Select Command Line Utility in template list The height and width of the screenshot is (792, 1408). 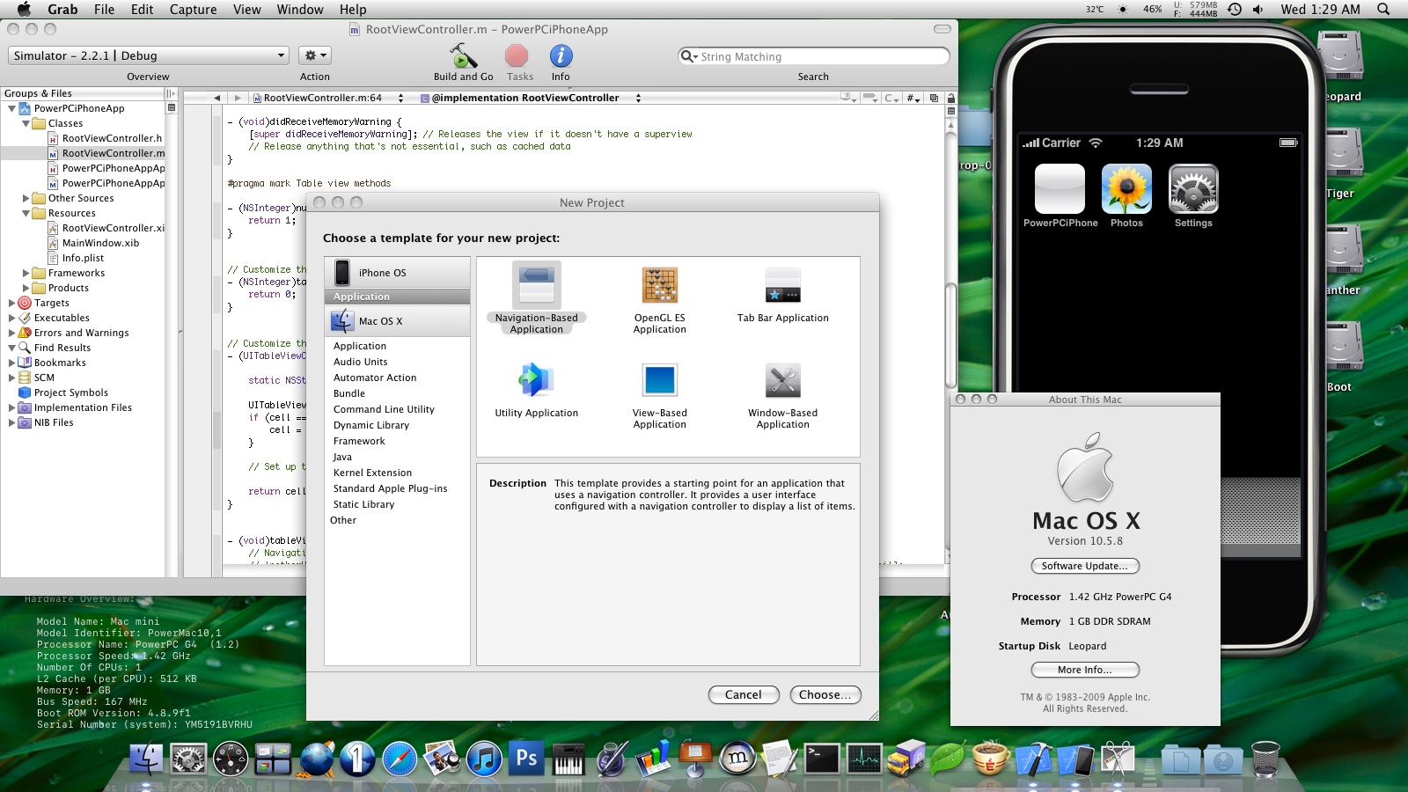tap(384, 409)
